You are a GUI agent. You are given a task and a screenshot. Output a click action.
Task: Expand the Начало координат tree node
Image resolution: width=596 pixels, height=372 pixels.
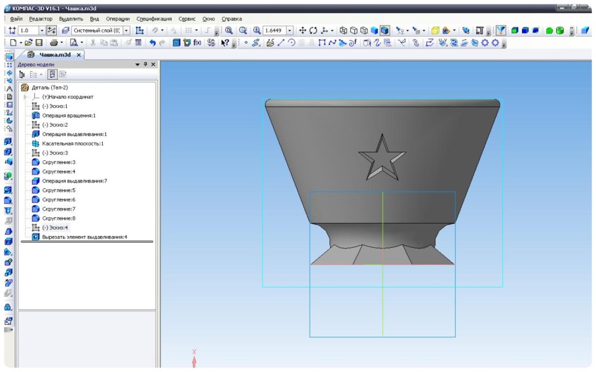click(x=26, y=97)
